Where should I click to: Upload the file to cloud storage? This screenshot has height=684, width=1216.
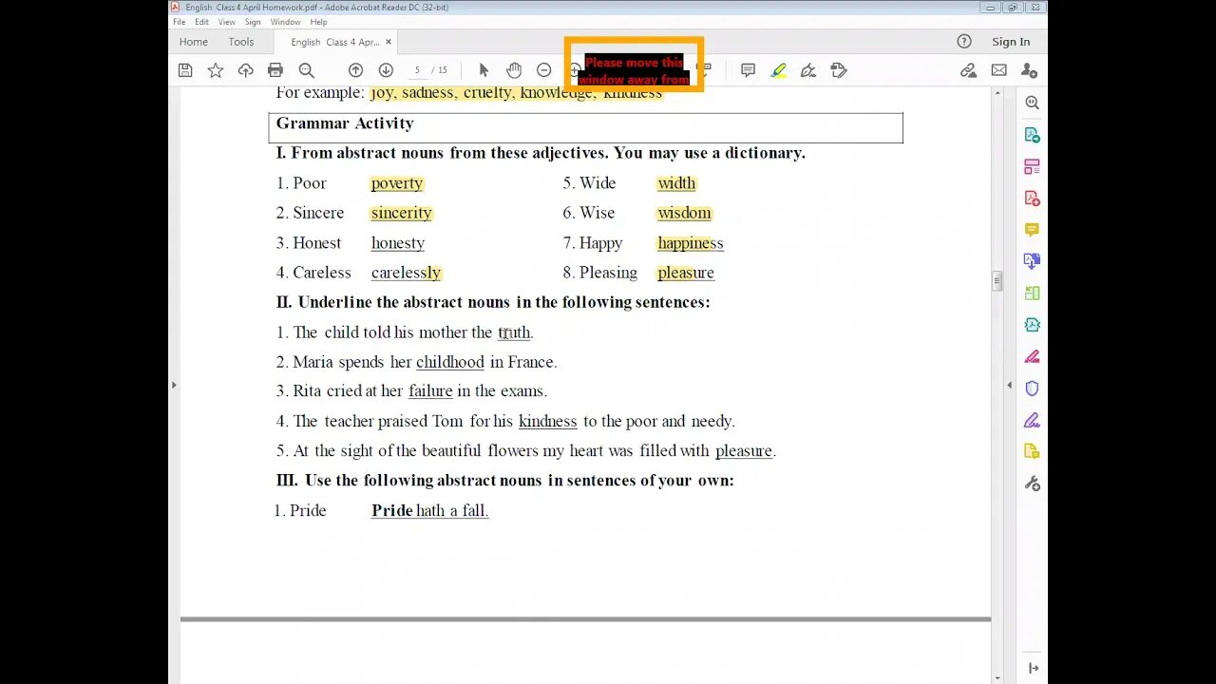click(245, 70)
